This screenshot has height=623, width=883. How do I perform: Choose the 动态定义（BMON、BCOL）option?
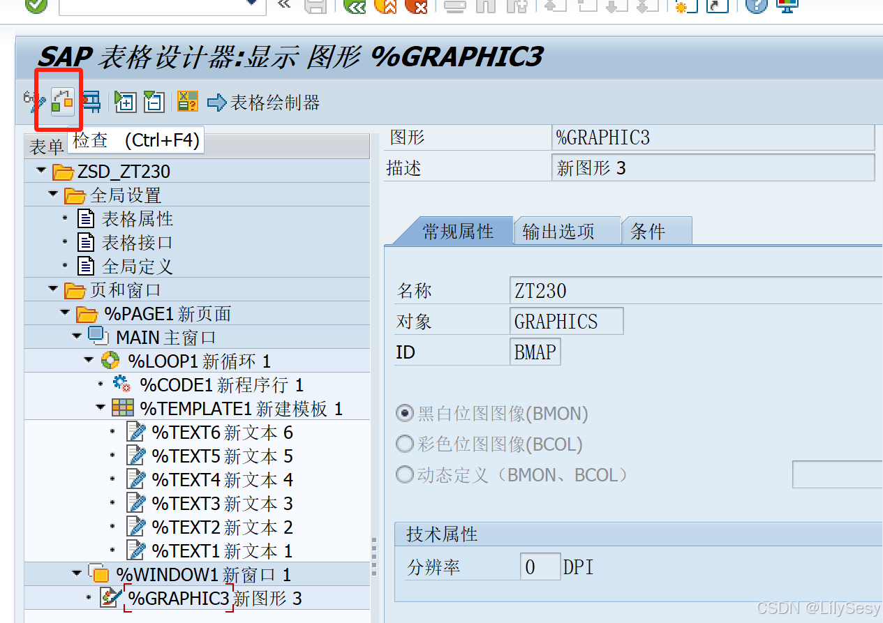(405, 473)
